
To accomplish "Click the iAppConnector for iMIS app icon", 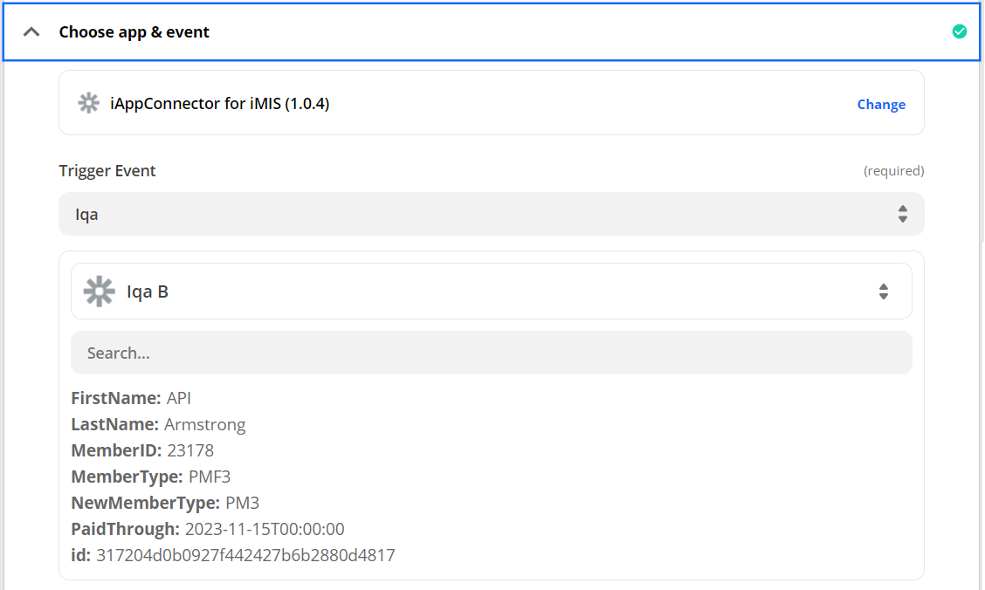I will tap(88, 104).
